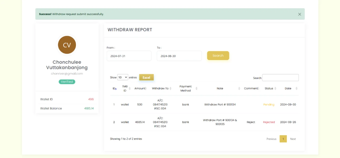Dismiss the success alert with X icon
This screenshot has width=340, height=158.
tap(299, 14)
